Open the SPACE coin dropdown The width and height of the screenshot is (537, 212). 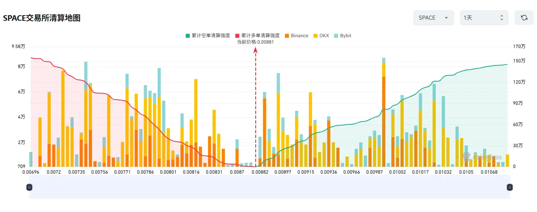[x=433, y=18]
